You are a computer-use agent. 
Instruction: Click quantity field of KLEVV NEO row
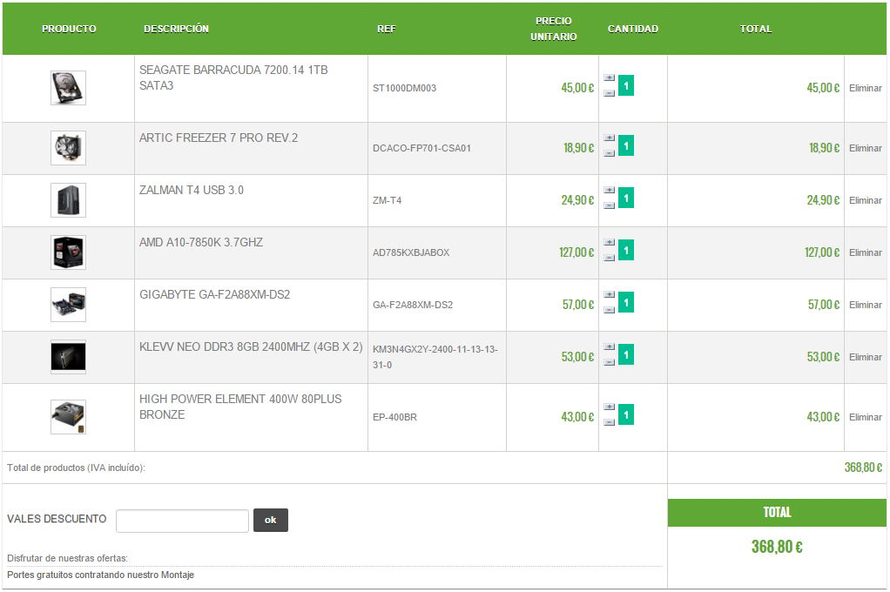626,354
